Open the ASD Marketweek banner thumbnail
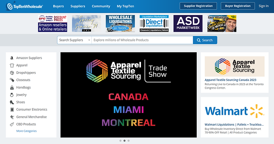 click(x=188, y=23)
